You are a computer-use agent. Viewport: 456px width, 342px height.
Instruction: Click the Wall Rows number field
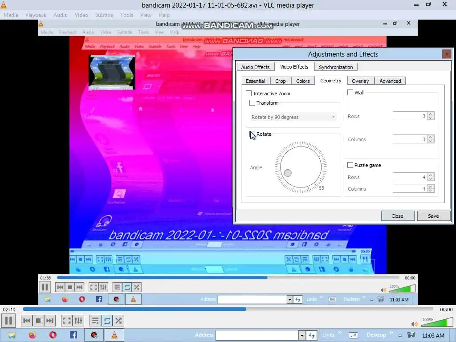[x=410, y=116]
